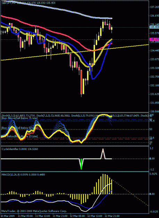Screen dimensions: 159x218
Task: Click the Buy Above/Sell Below 76 Line text
Action: [x=19, y=118]
